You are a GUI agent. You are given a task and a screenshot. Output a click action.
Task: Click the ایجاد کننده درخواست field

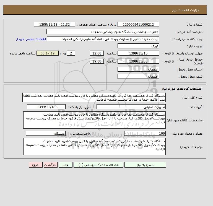pyautogui.click(x=103, y=39)
